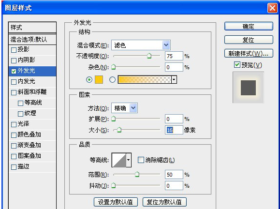Open the yellow-to-transparent gradient bar editor
The width and height of the screenshot is (280, 209).
(145, 79)
